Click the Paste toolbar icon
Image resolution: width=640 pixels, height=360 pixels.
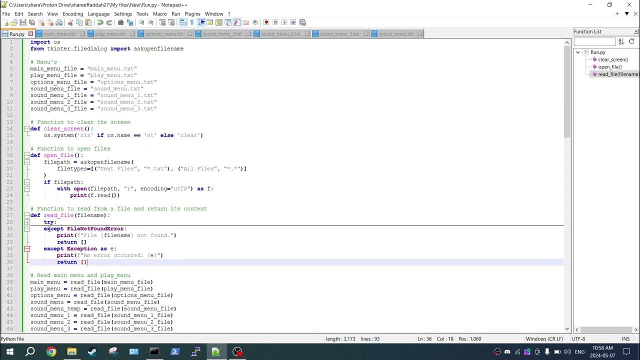(88, 22)
